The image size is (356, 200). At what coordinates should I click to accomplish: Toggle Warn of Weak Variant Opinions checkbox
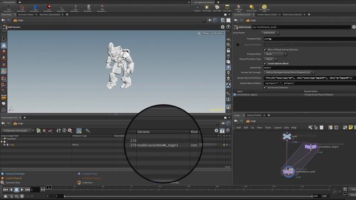pos(265,49)
